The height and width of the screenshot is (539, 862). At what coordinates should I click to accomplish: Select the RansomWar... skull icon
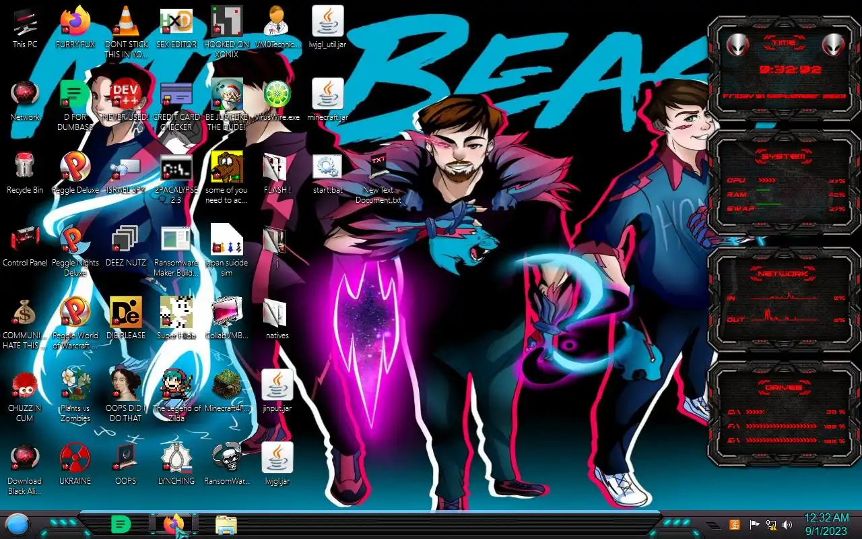point(227,464)
